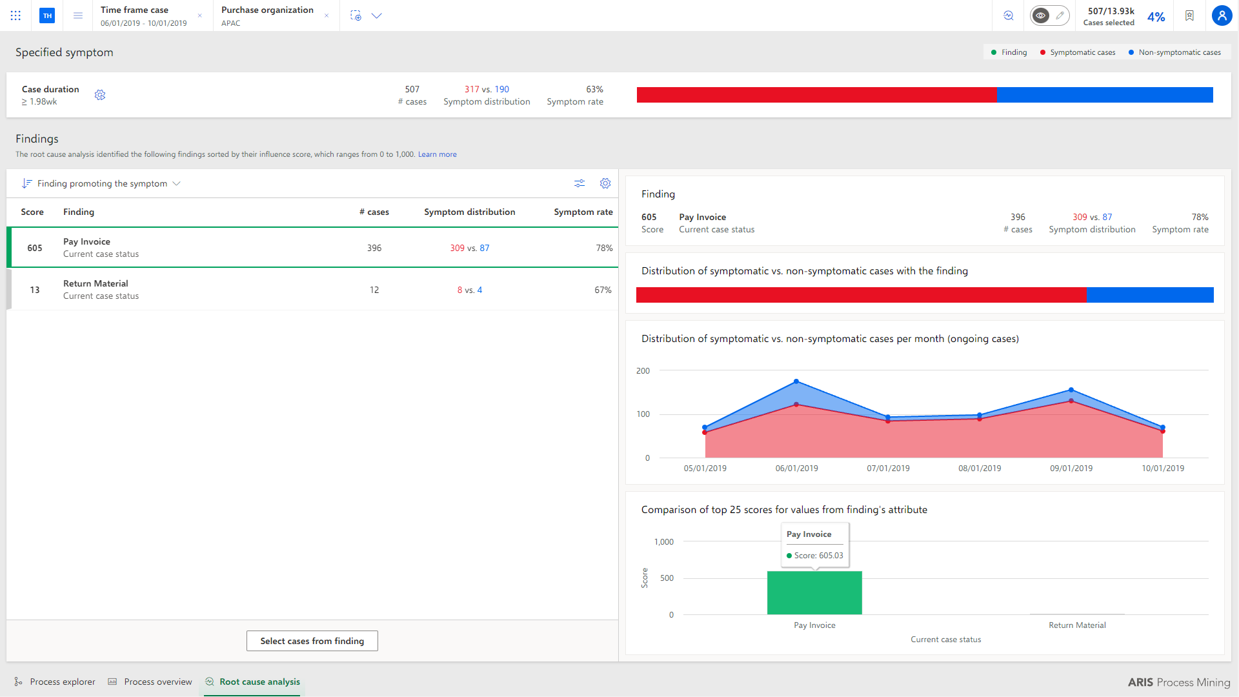Viewport: 1239px width, 697px height.
Task: Click the 06/01/2019 peak point on chart
Action: point(796,381)
